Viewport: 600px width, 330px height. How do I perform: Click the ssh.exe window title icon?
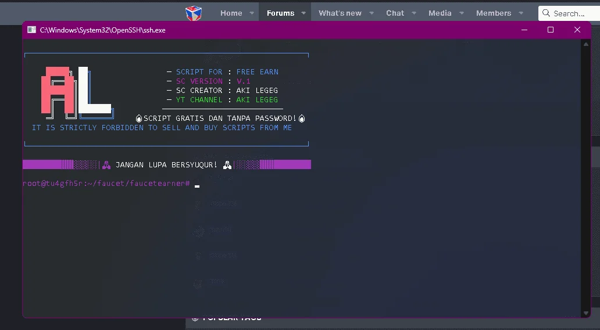(32, 30)
